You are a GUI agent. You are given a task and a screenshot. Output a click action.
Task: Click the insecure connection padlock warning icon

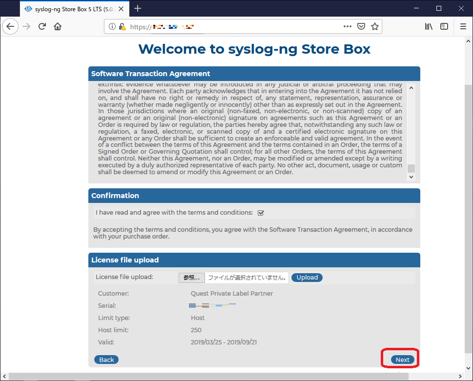click(122, 26)
